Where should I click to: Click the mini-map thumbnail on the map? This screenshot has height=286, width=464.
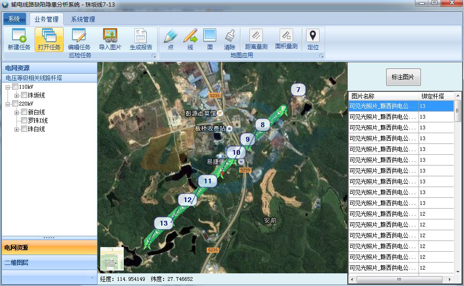pyautogui.click(x=112, y=259)
